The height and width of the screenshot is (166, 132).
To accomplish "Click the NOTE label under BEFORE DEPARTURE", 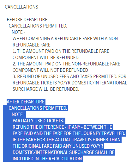I will [18, 32].
